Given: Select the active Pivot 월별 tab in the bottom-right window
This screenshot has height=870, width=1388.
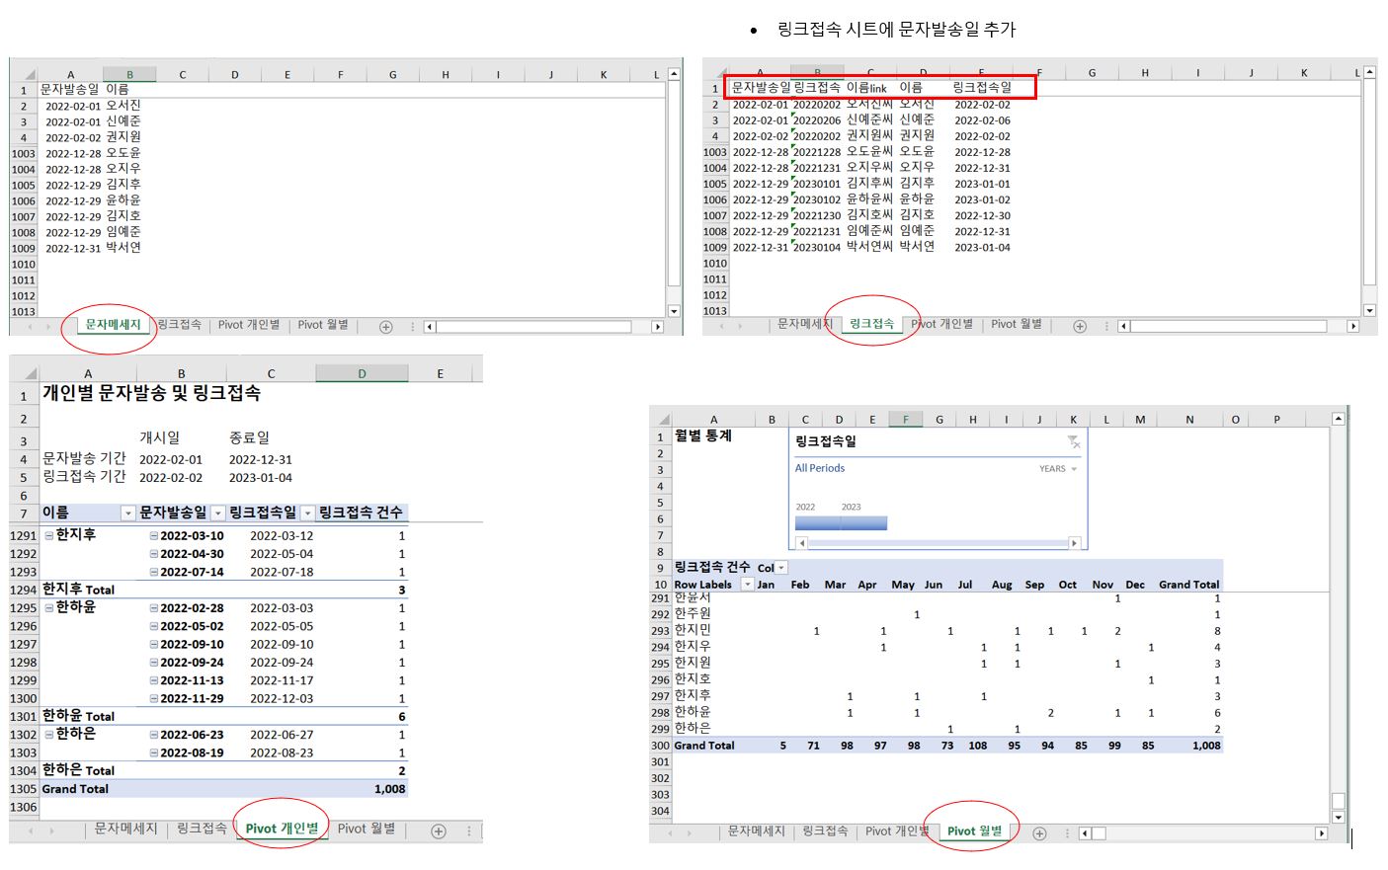Looking at the screenshot, I should tap(975, 831).
